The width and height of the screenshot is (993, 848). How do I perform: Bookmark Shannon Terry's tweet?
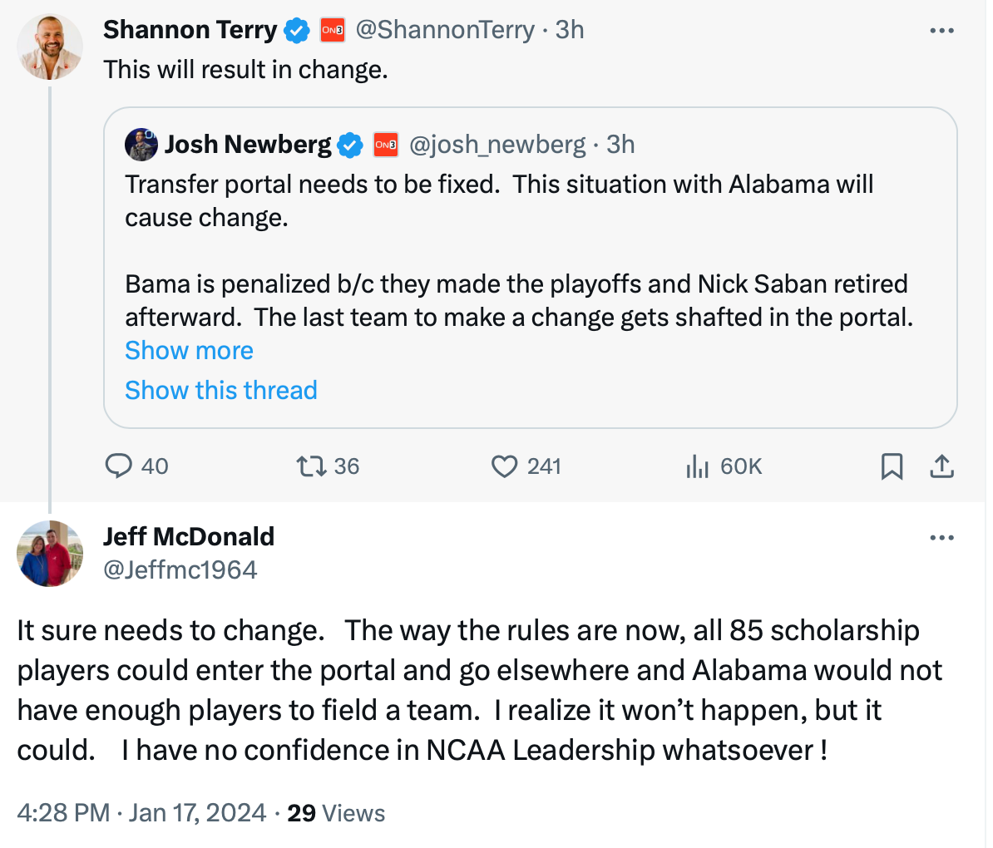click(892, 466)
